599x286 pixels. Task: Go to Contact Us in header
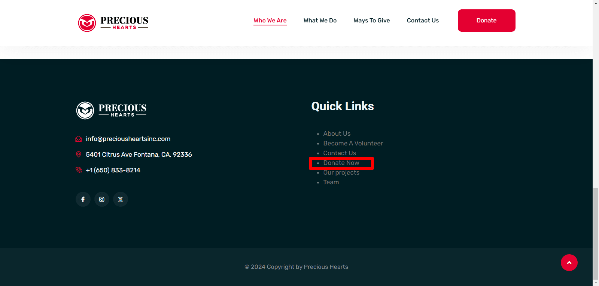(x=423, y=21)
